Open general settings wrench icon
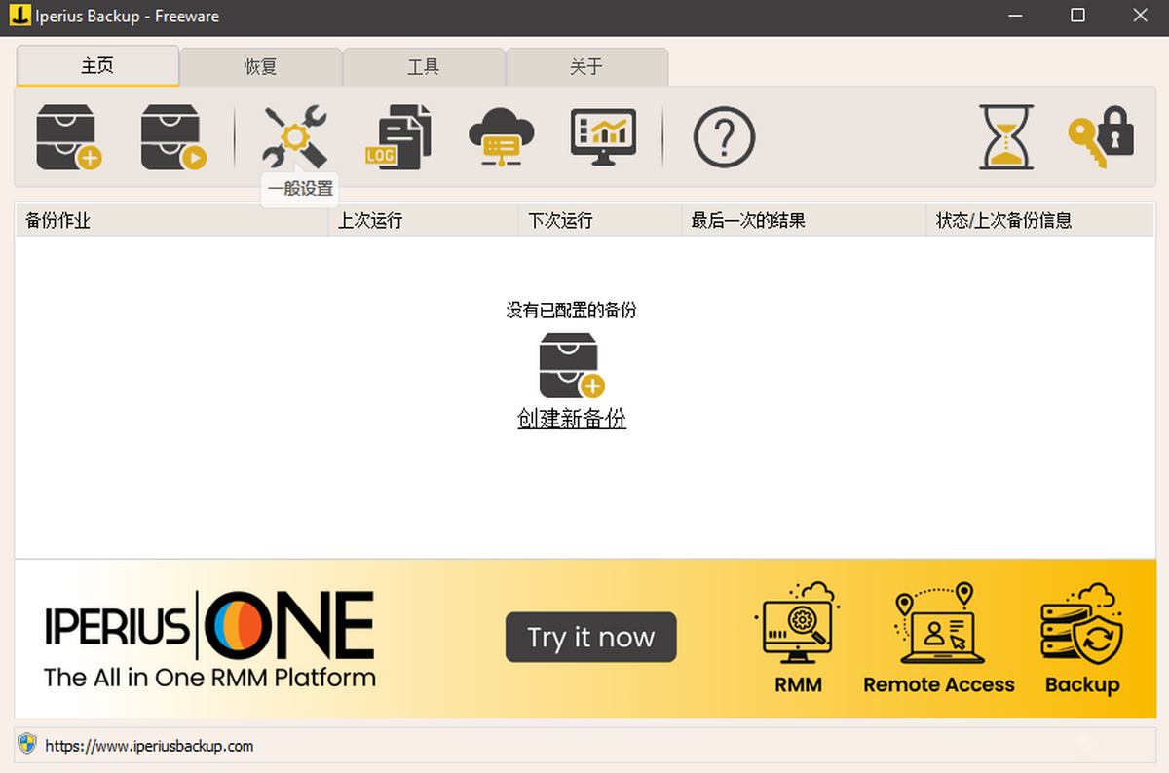1169x773 pixels. click(294, 137)
